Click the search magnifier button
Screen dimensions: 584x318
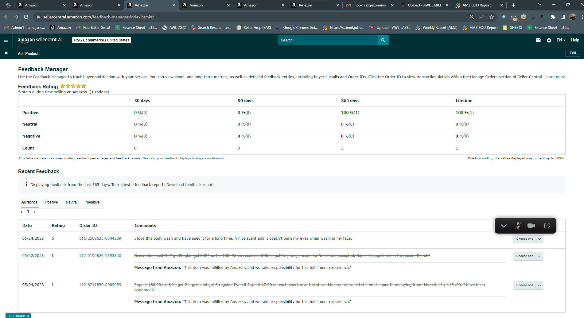tap(383, 40)
